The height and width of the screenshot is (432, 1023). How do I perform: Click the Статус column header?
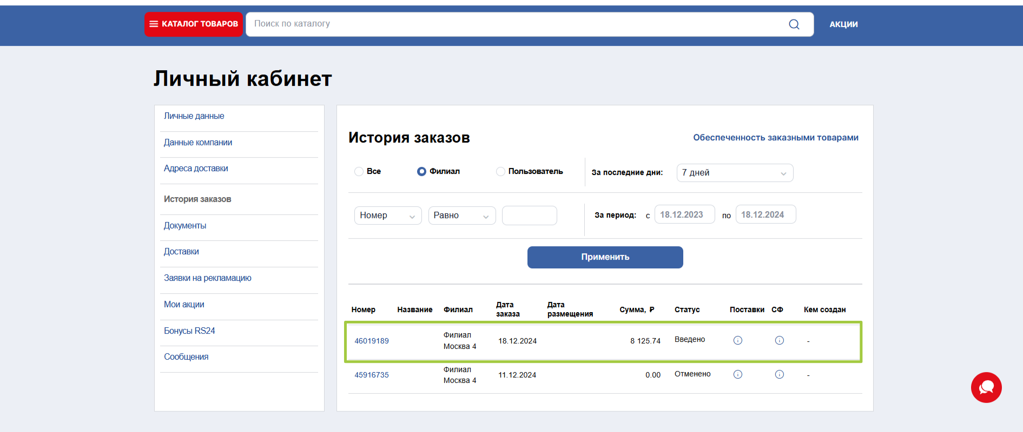coord(687,309)
